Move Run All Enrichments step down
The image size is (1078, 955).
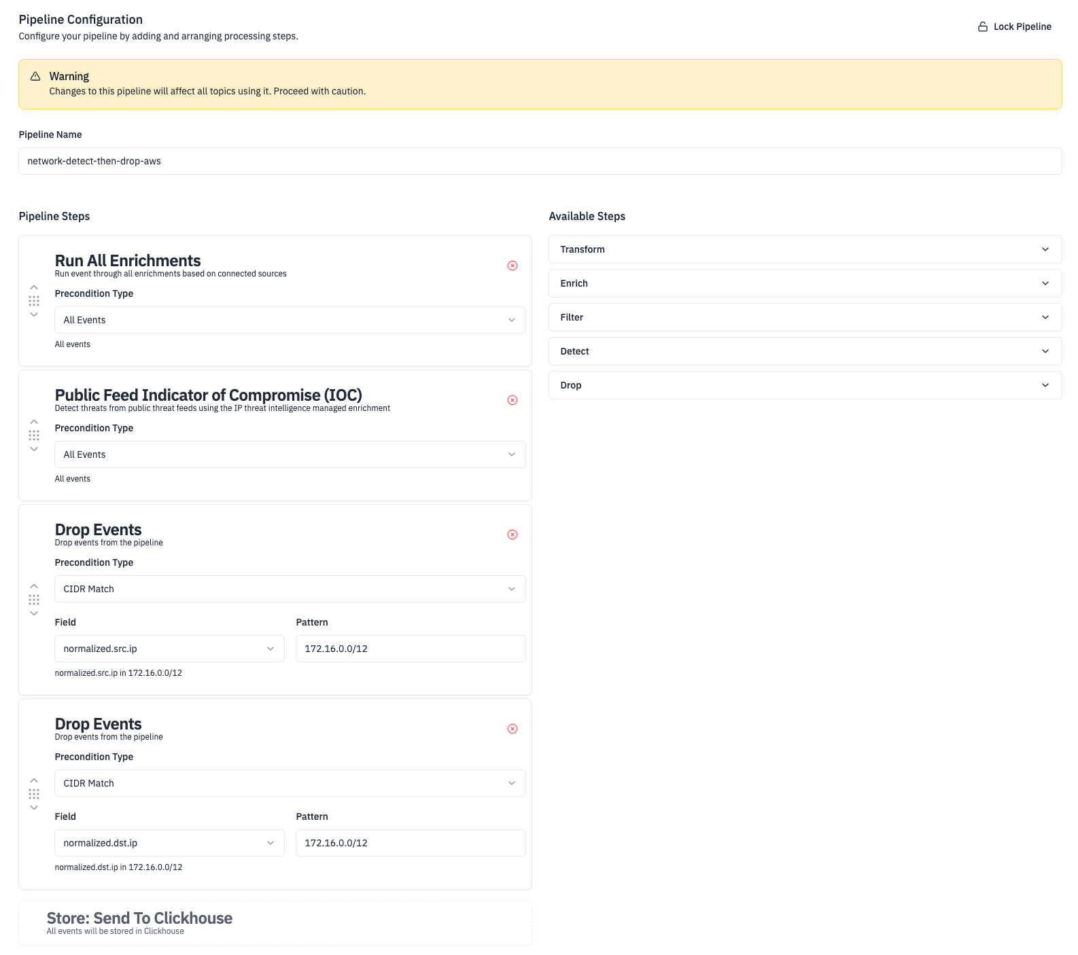point(34,314)
